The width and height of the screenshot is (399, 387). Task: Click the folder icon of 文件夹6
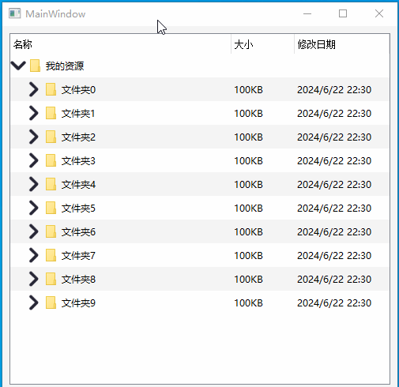[51, 231]
